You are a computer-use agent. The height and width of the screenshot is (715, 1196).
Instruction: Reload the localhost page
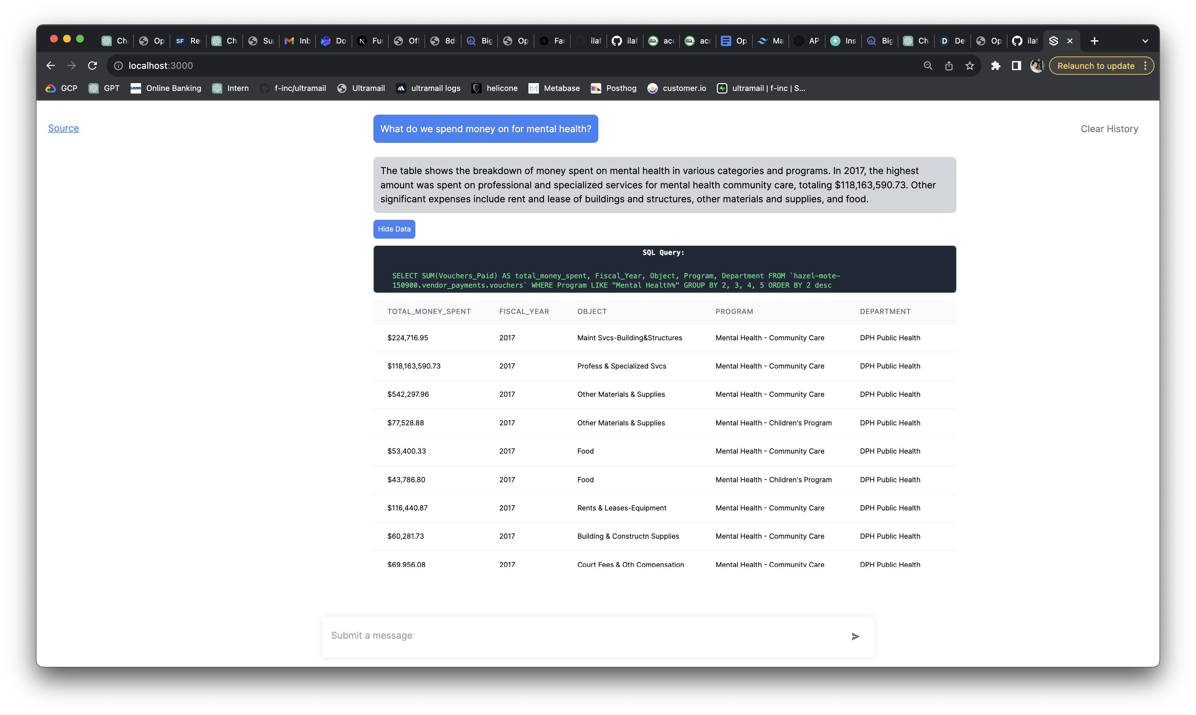click(93, 66)
